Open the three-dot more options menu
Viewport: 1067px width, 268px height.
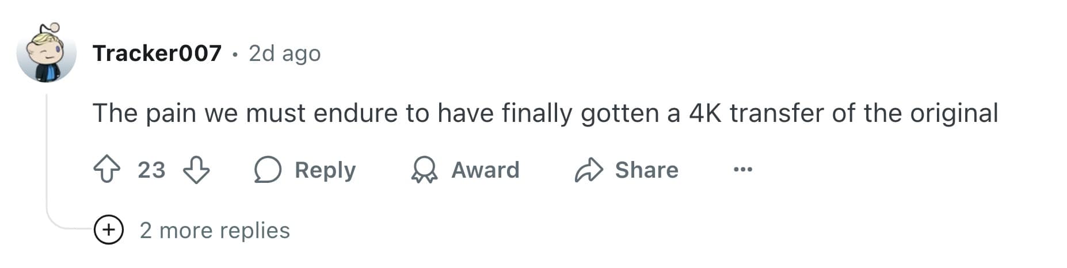742,170
